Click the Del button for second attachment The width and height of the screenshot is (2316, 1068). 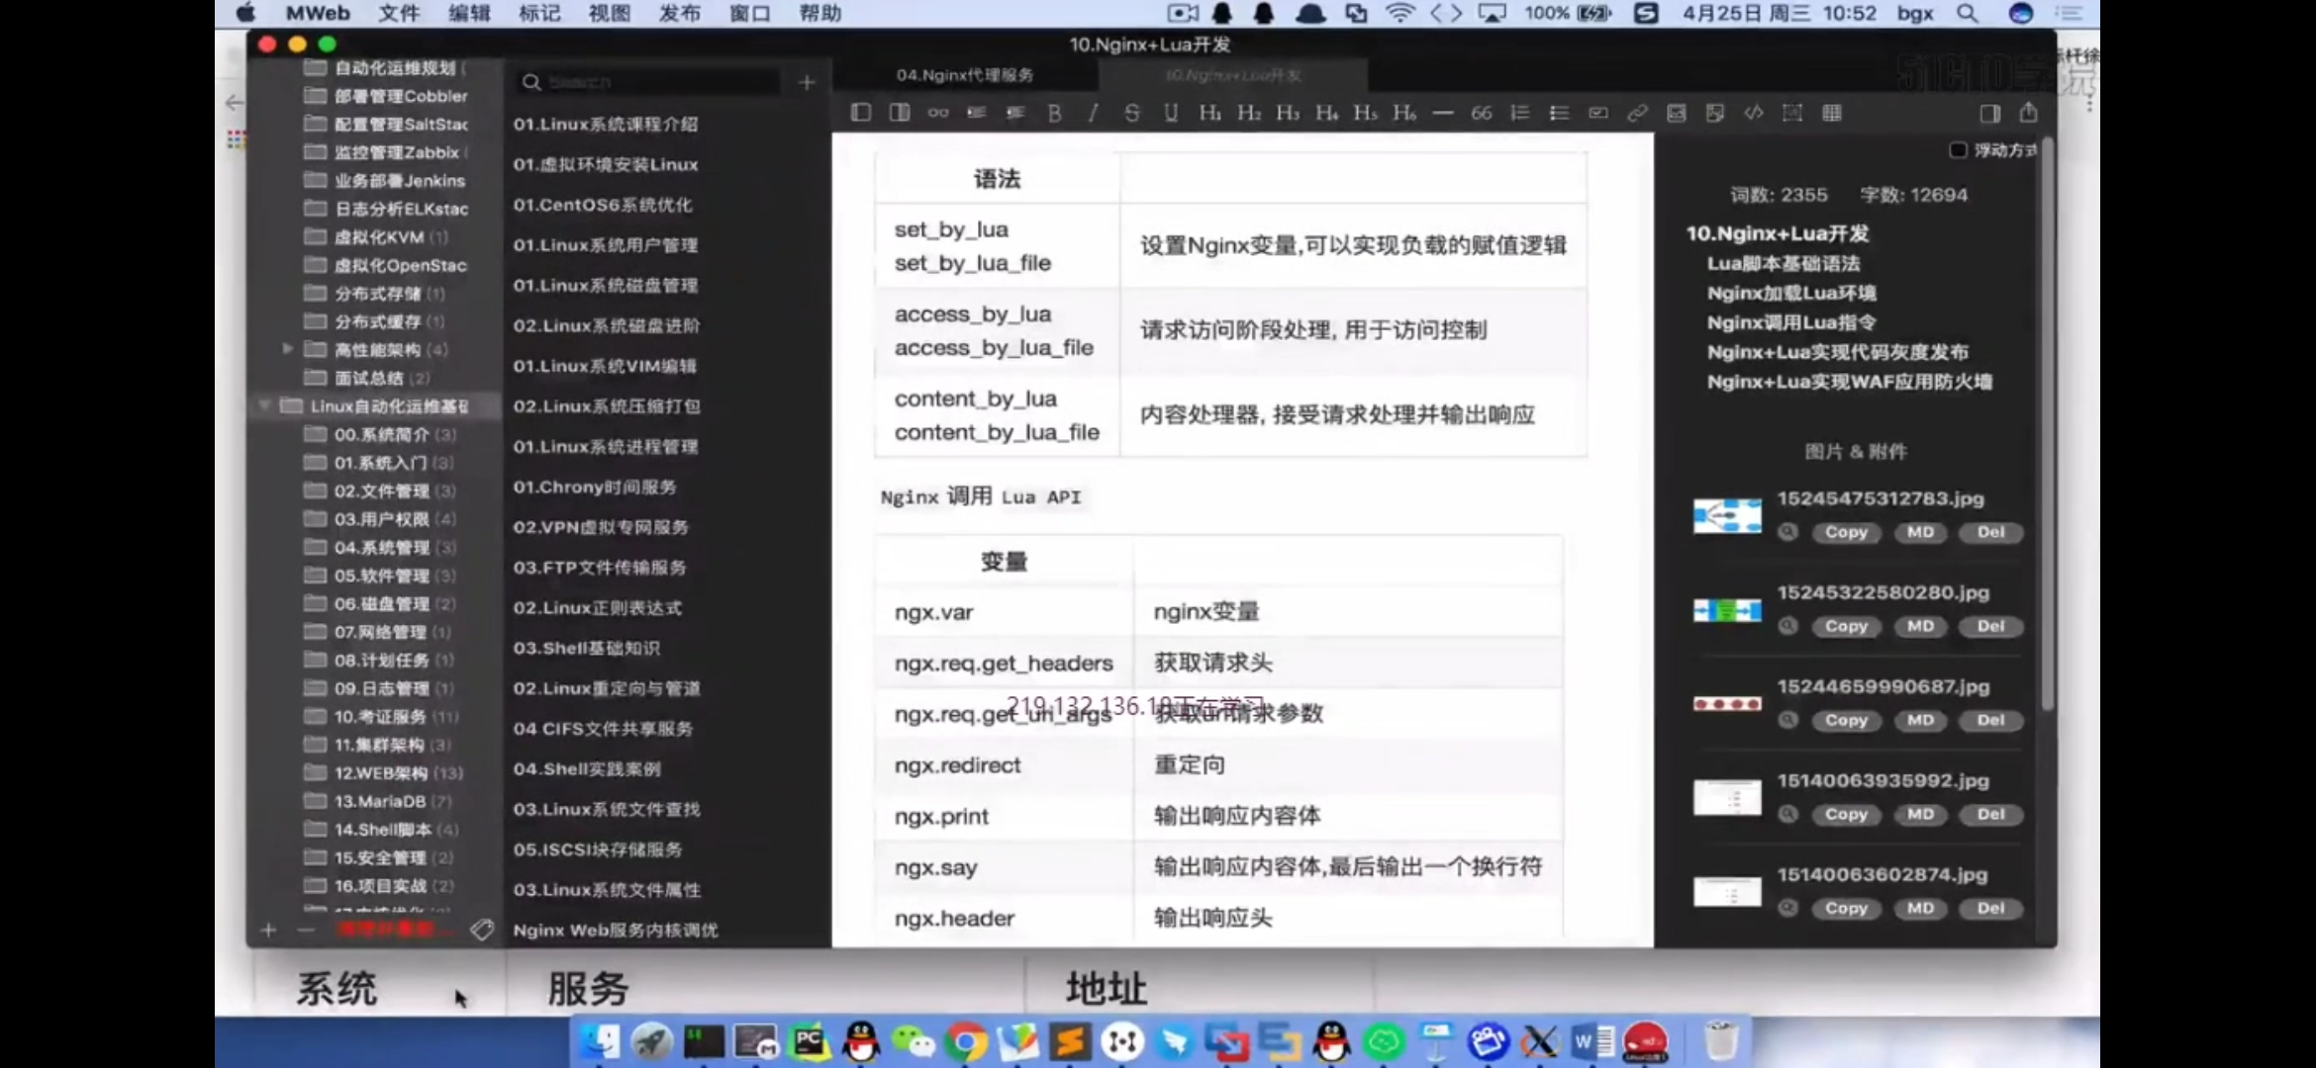(x=1991, y=625)
